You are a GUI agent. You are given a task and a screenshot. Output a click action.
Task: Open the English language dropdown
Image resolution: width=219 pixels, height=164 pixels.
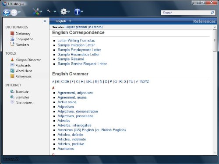pos(63,21)
